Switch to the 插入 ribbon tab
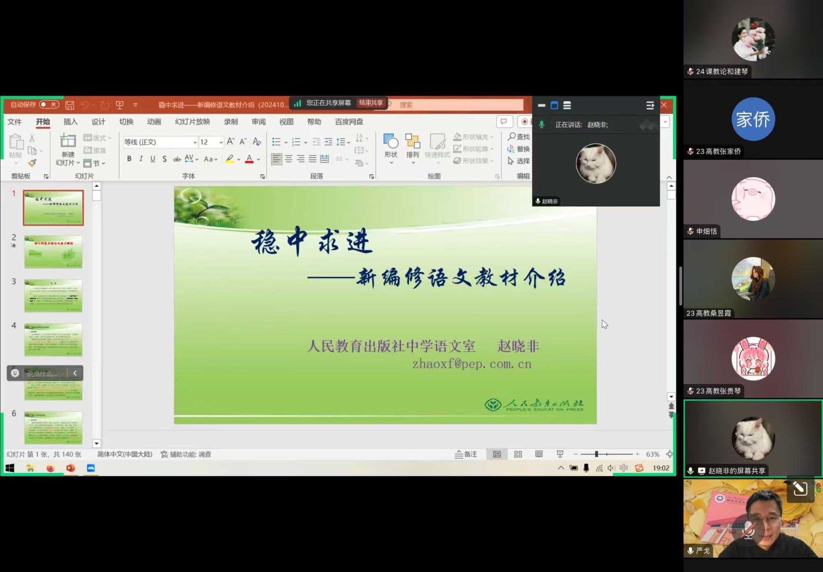Screen dimensions: 823x572 [x=70, y=122]
